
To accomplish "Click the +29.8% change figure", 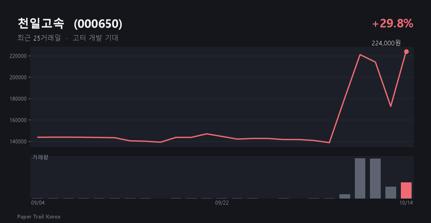I will pyautogui.click(x=393, y=24).
